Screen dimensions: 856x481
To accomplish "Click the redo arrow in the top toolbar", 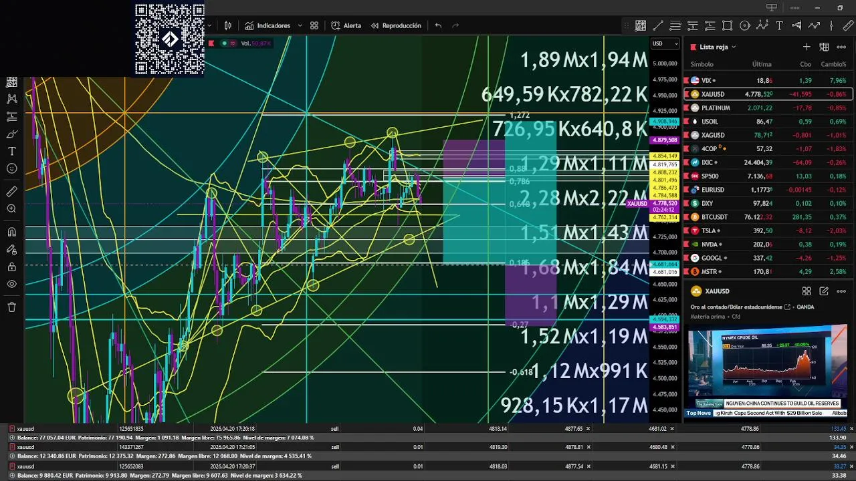I will pos(455,25).
